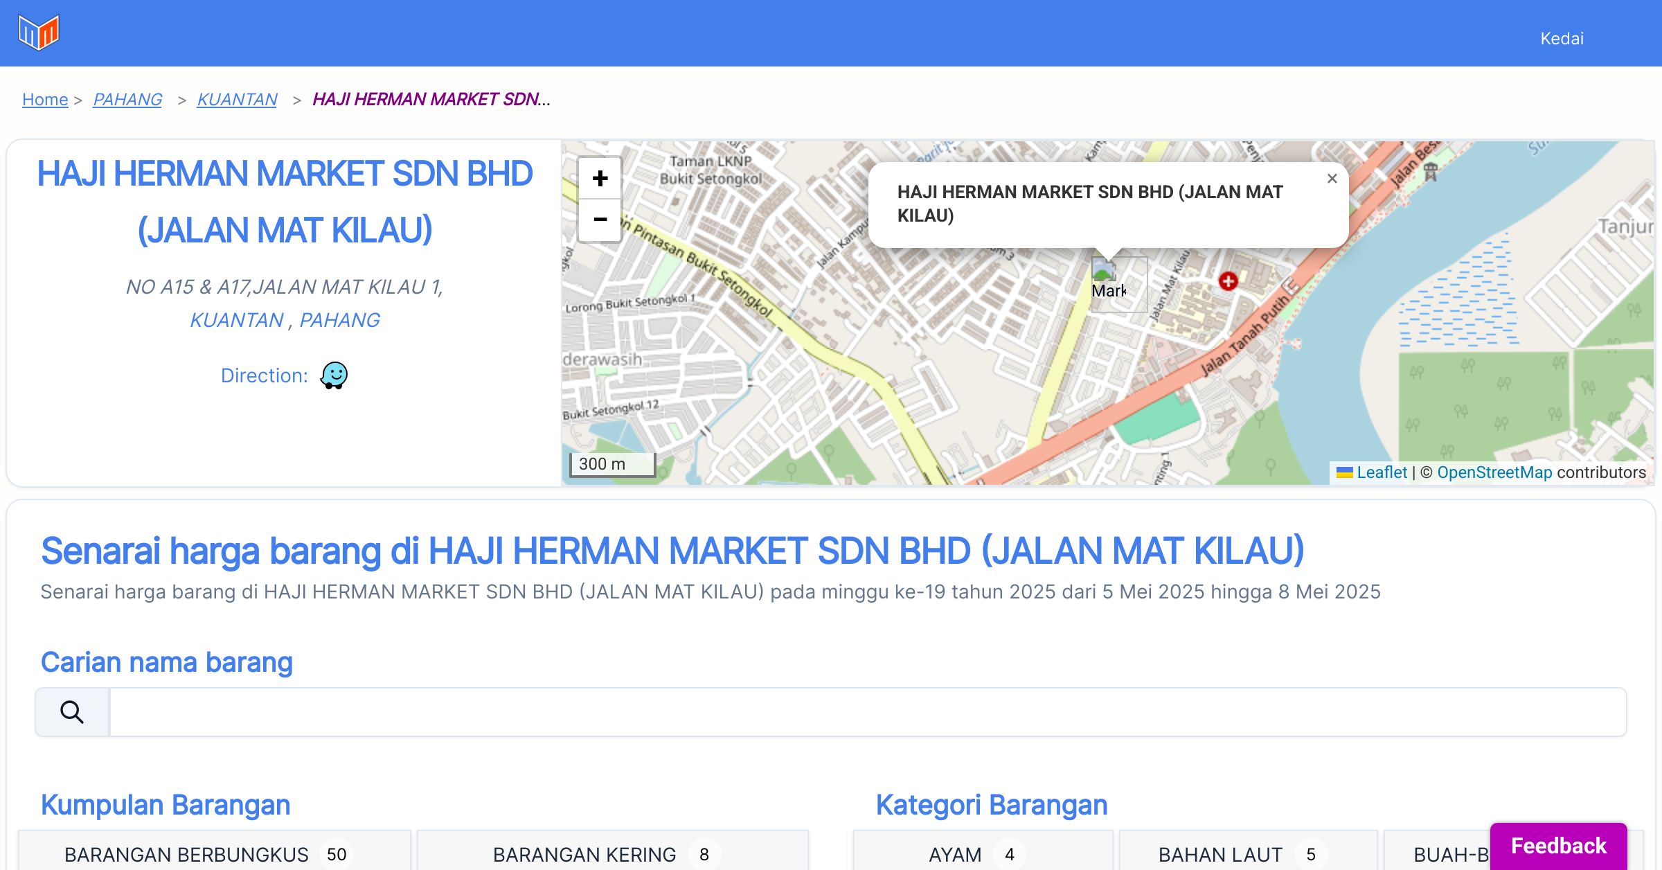Focus the item name search field
1662x870 pixels.
coord(867,712)
